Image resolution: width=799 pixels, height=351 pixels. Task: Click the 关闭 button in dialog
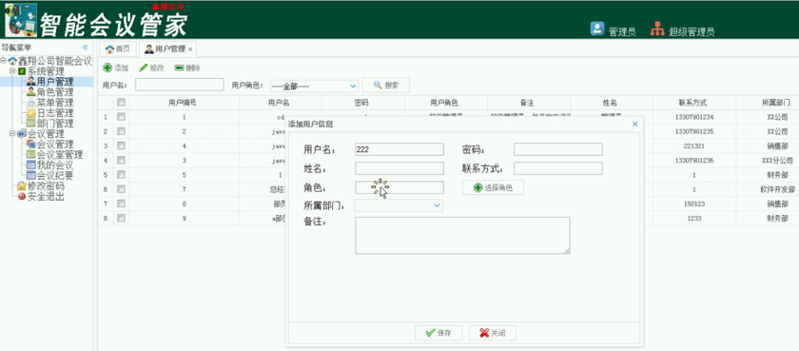point(493,333)
